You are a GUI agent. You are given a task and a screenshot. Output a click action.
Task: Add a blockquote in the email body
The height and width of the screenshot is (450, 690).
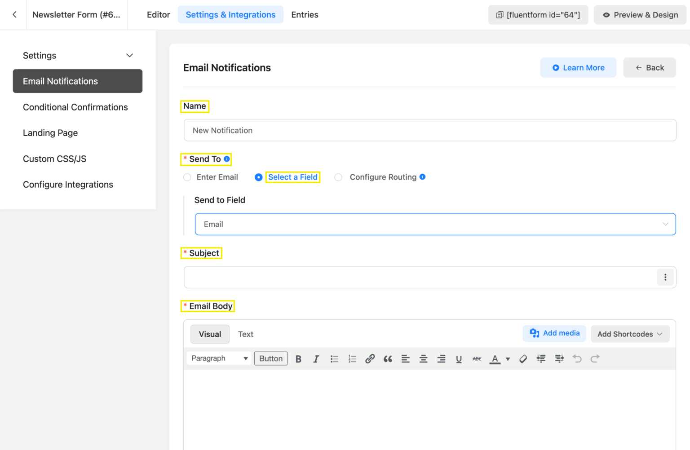click(388, 358)
